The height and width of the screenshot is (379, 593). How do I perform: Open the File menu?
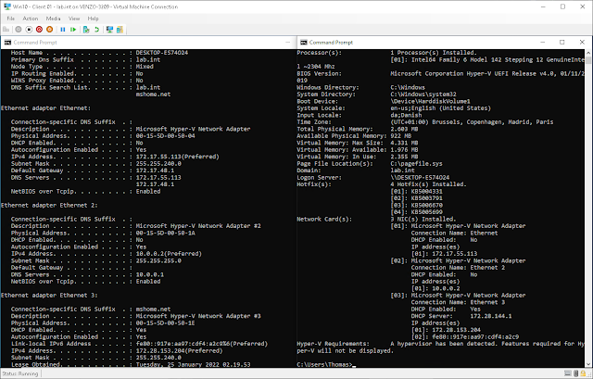click(x=10, y=19)
